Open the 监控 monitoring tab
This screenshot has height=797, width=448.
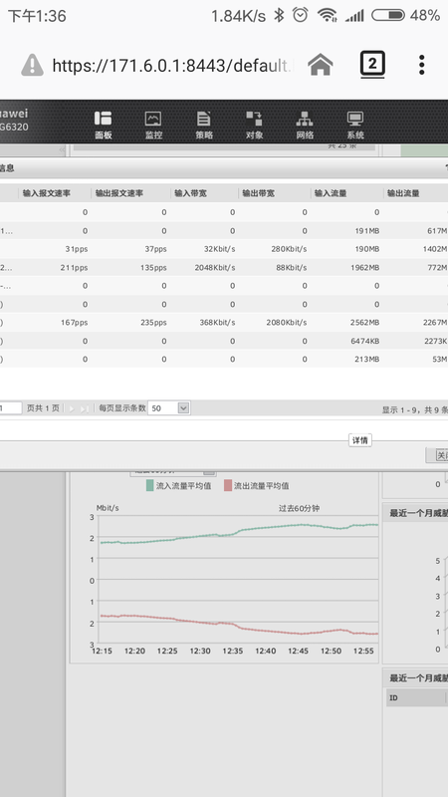(153, 126)
